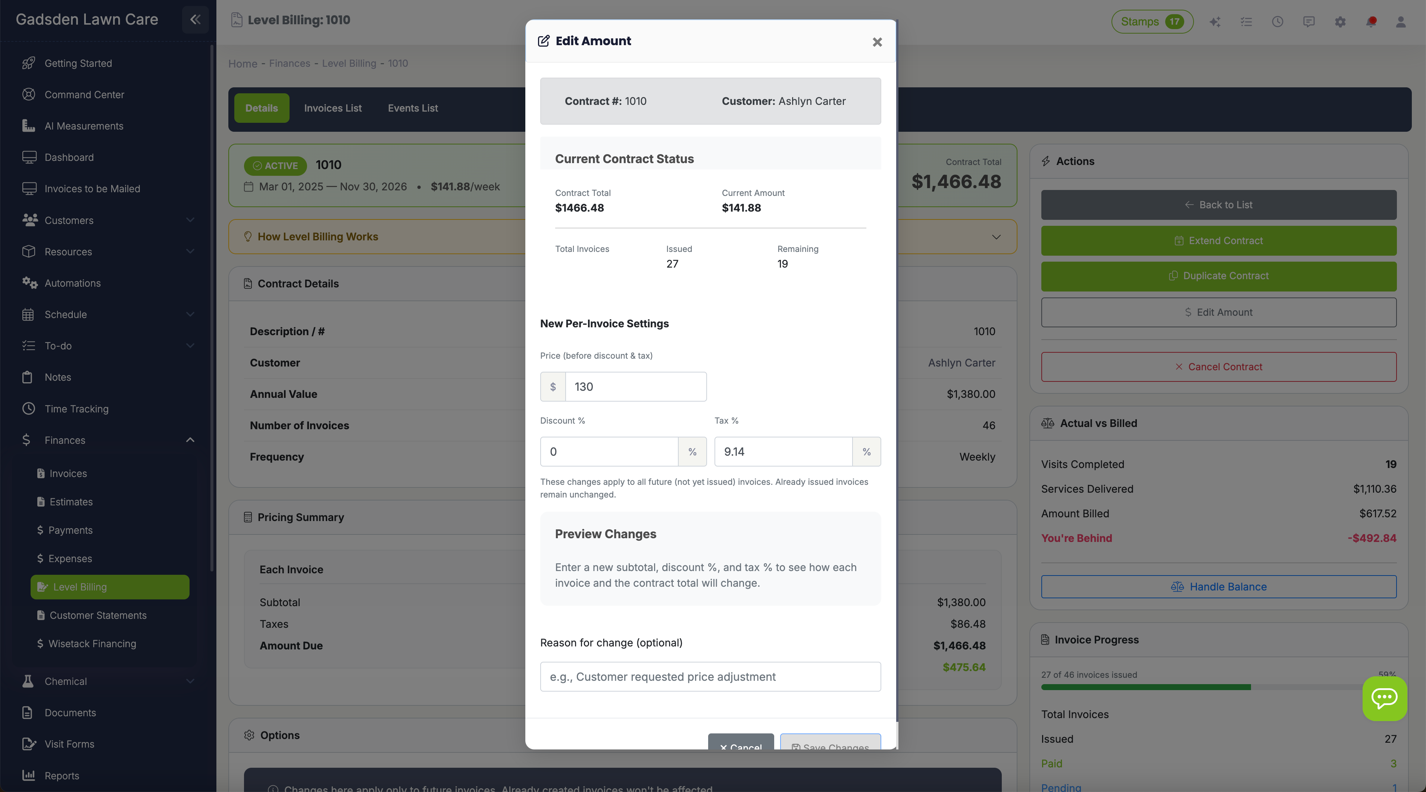
Task: Switch to the Invoices List tab
Action: coord(332,108)
